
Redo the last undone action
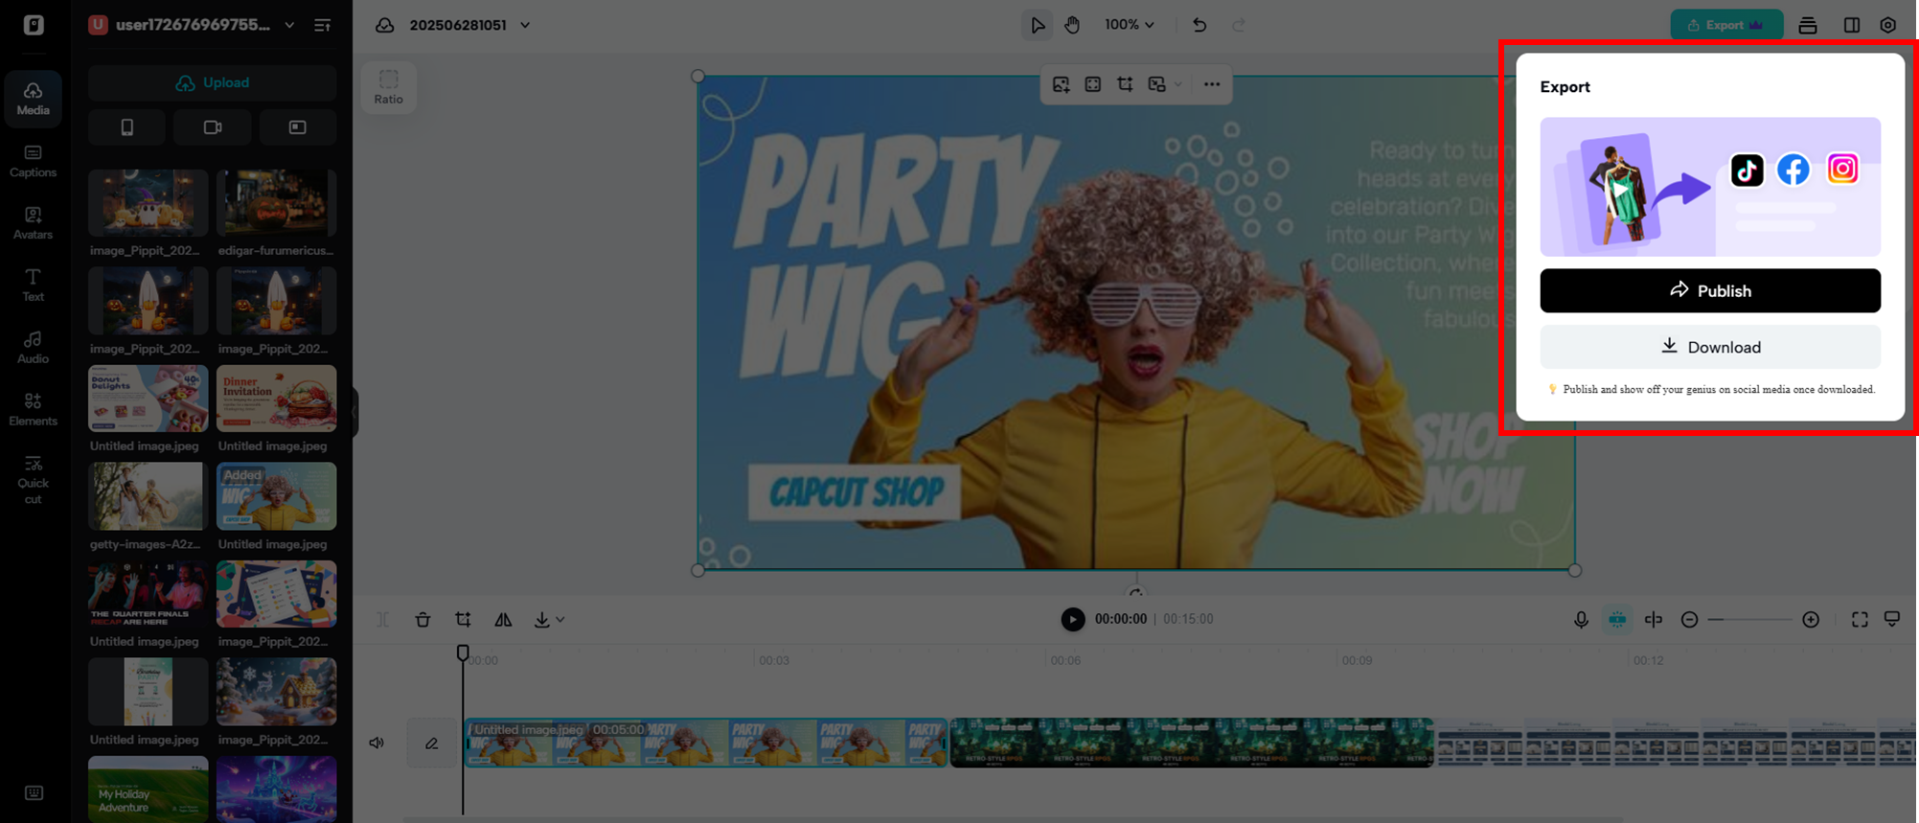[1239, 25]
